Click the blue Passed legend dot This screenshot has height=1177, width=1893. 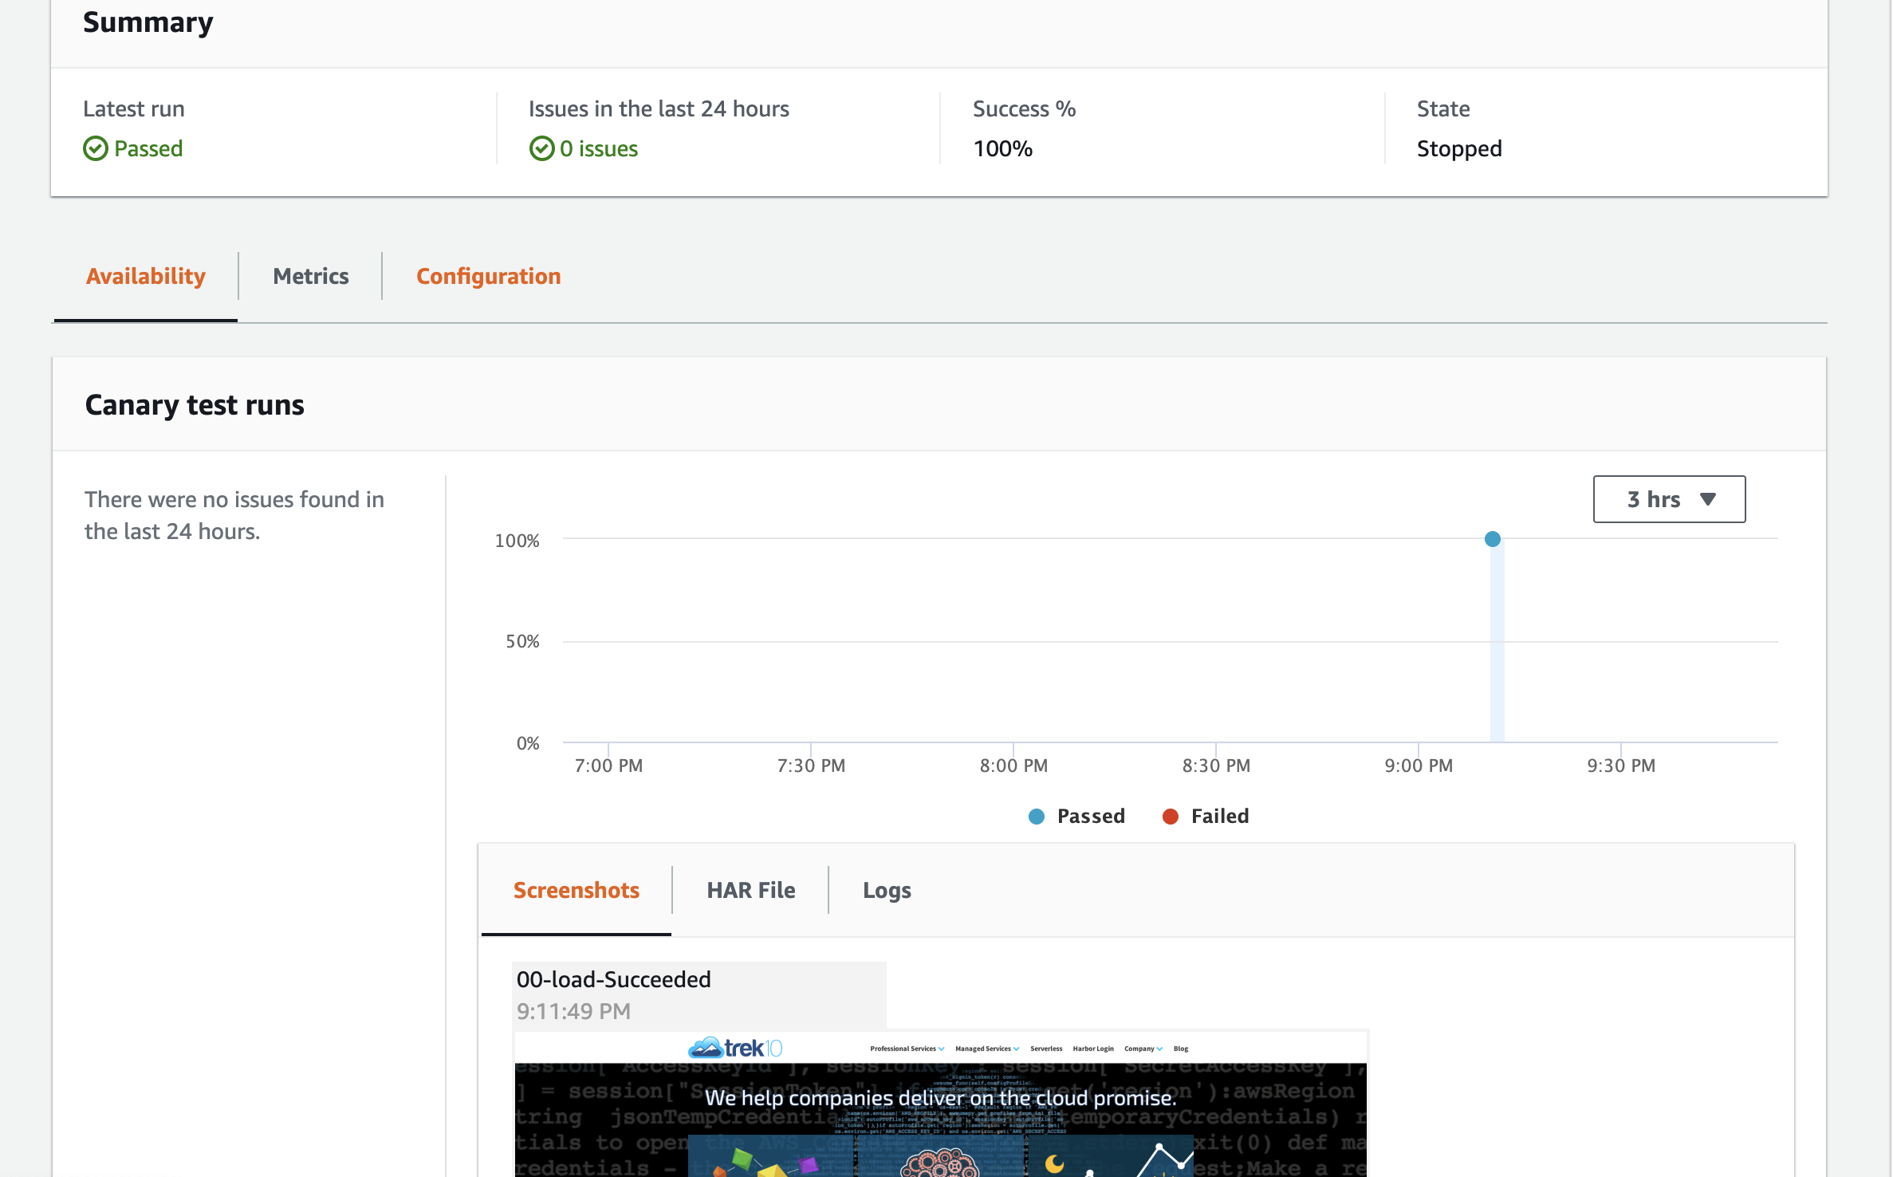click(x=1036, y=816)
